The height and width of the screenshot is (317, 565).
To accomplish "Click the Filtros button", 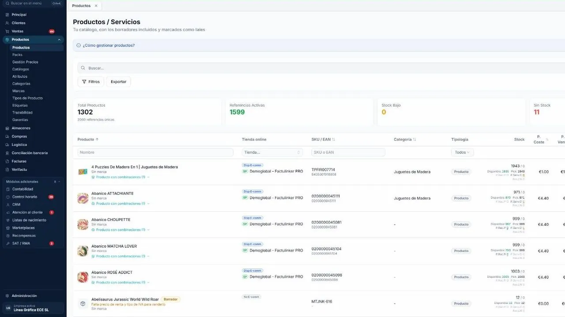I will 91,81.
